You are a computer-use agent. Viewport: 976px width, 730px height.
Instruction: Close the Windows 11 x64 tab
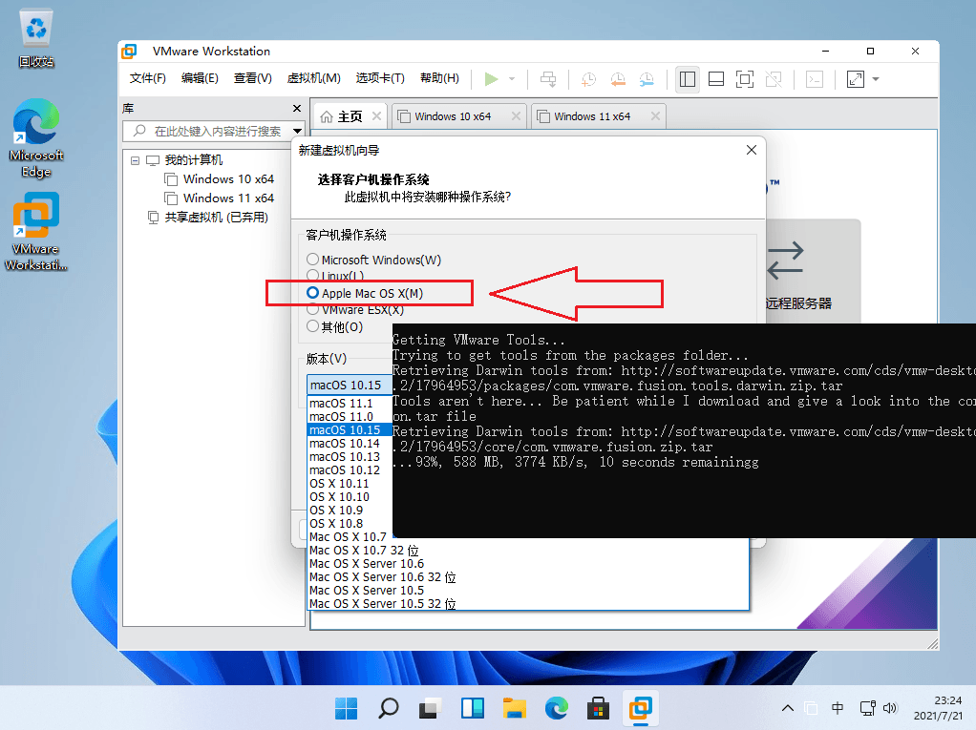(655, 116)
